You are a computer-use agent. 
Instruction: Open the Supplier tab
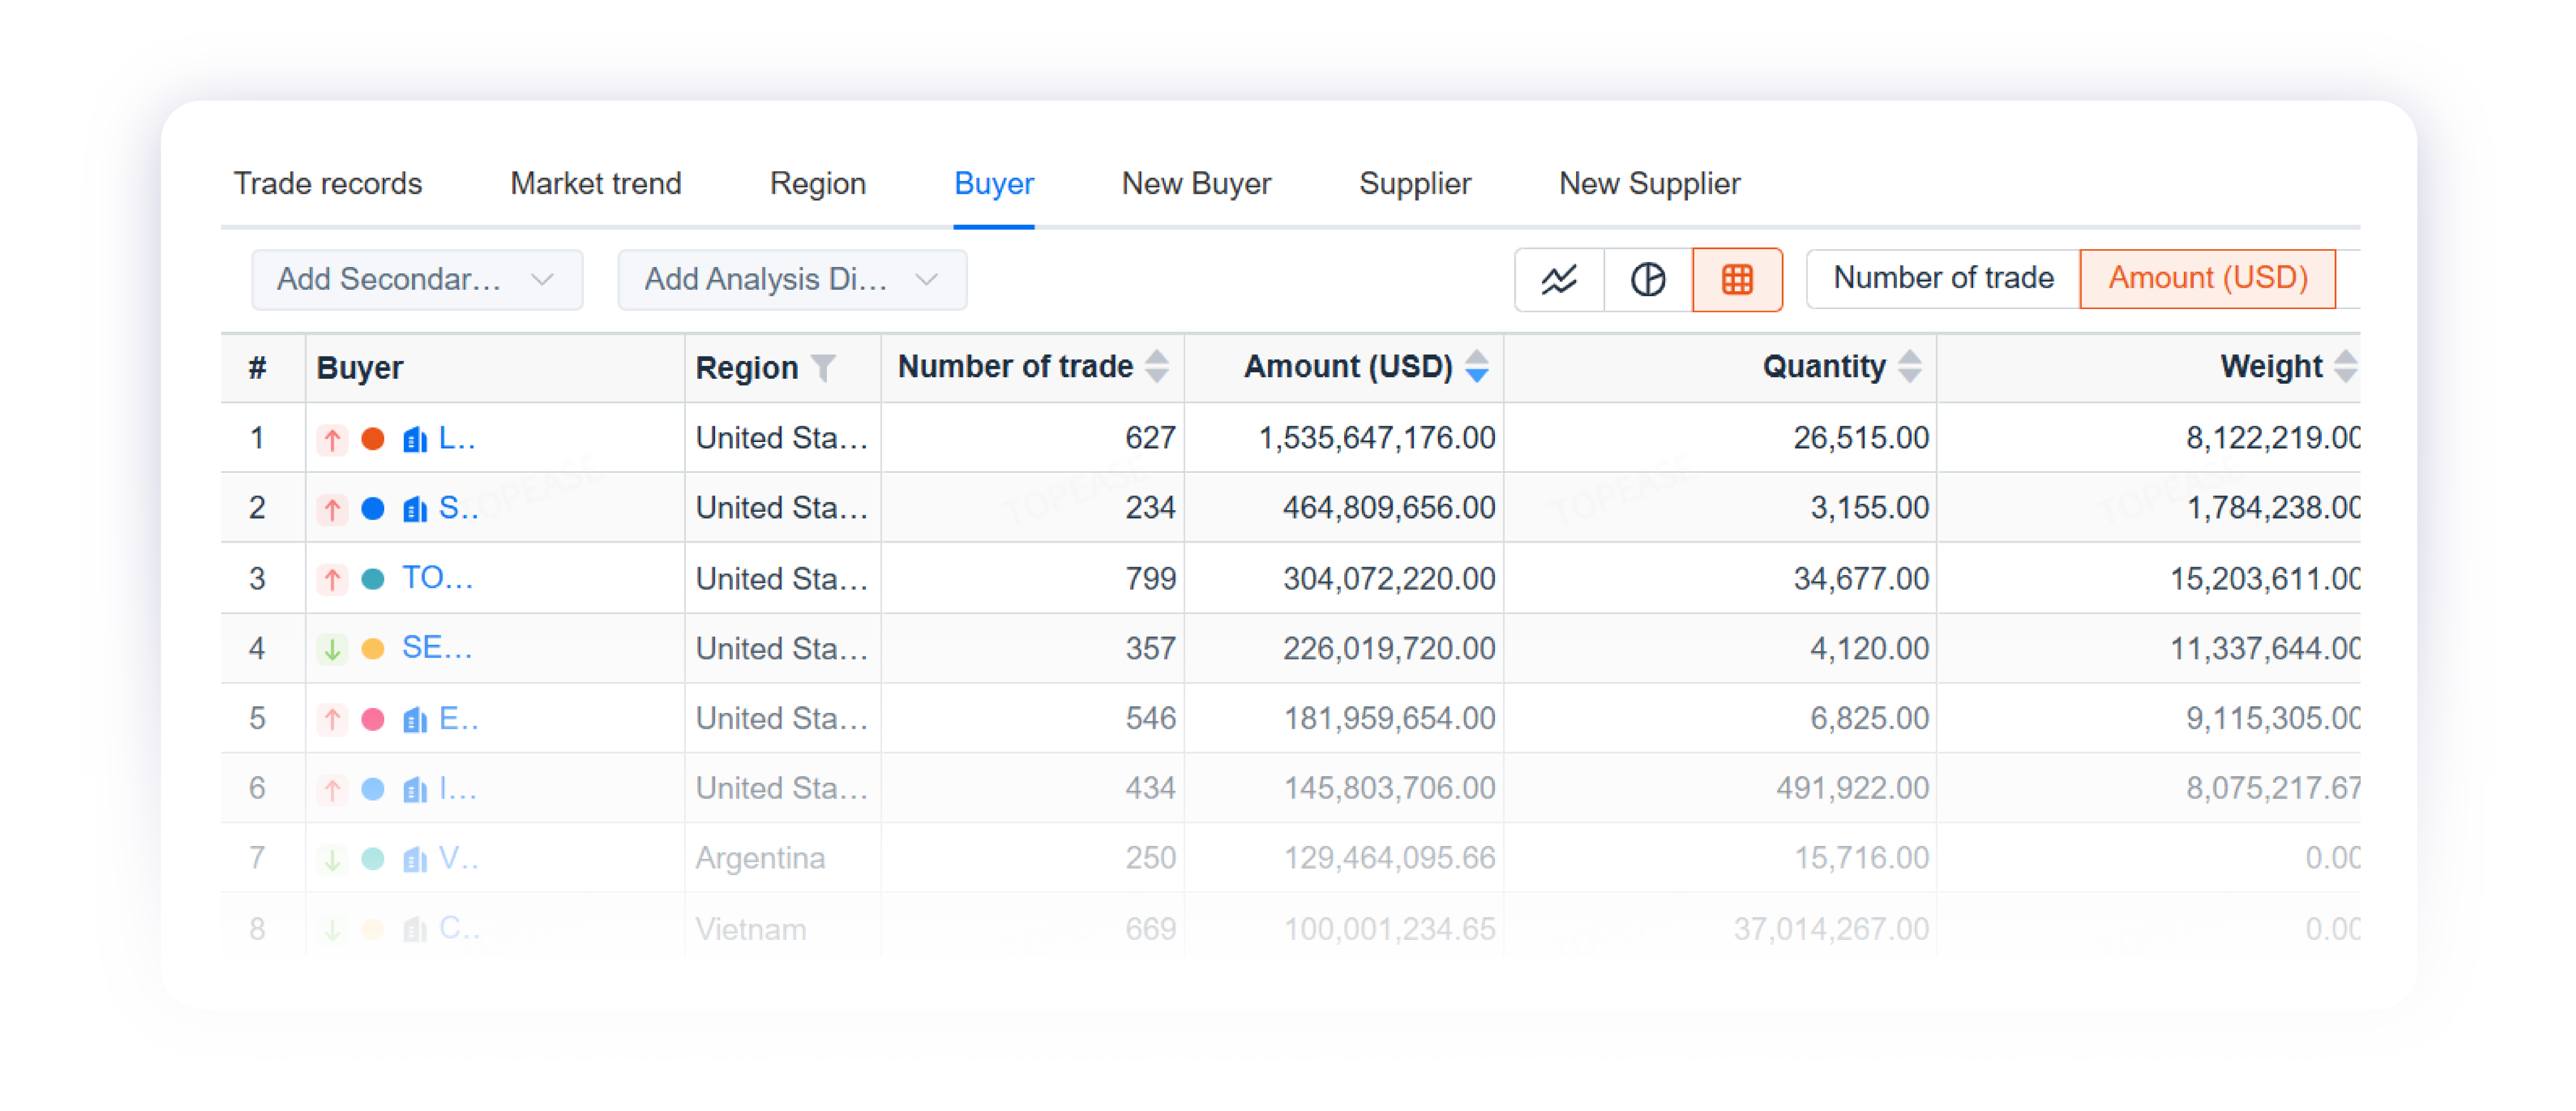click(1415, 183)
